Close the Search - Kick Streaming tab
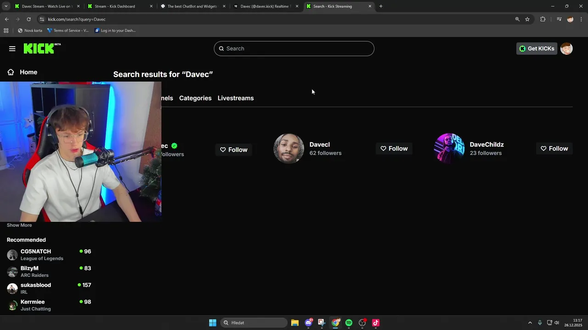 click(x=370, y=6)
